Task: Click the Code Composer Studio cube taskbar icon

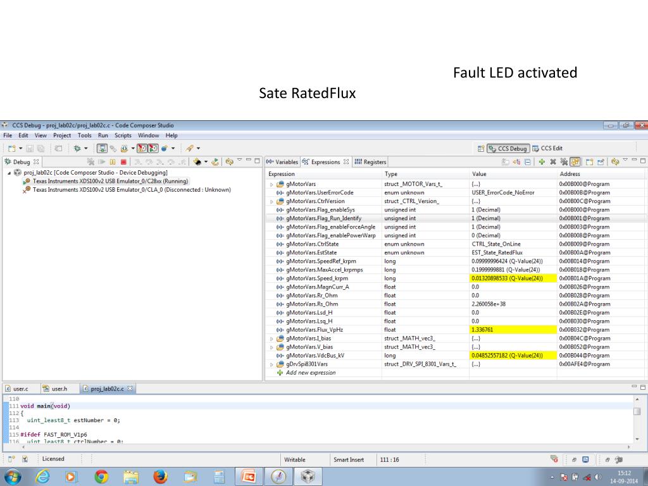Action: pos(308,477)
